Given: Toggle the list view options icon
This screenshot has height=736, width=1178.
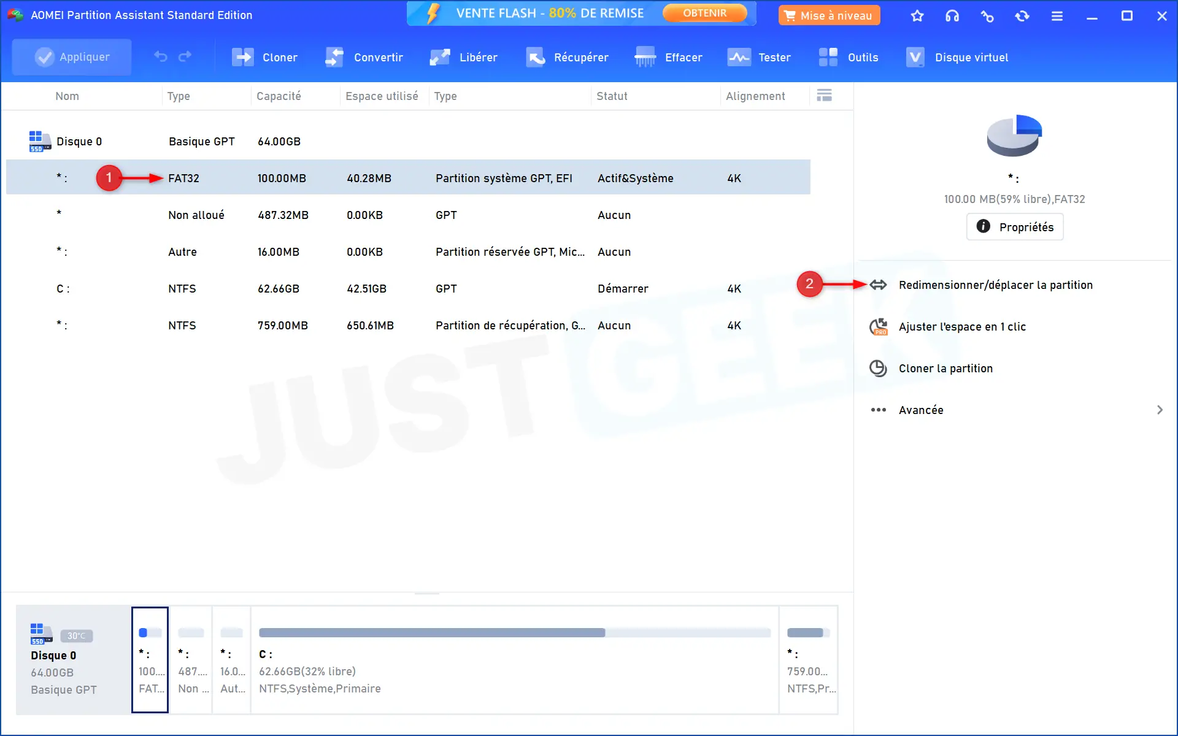Looking at the screenshot, I should pos(825,95).
